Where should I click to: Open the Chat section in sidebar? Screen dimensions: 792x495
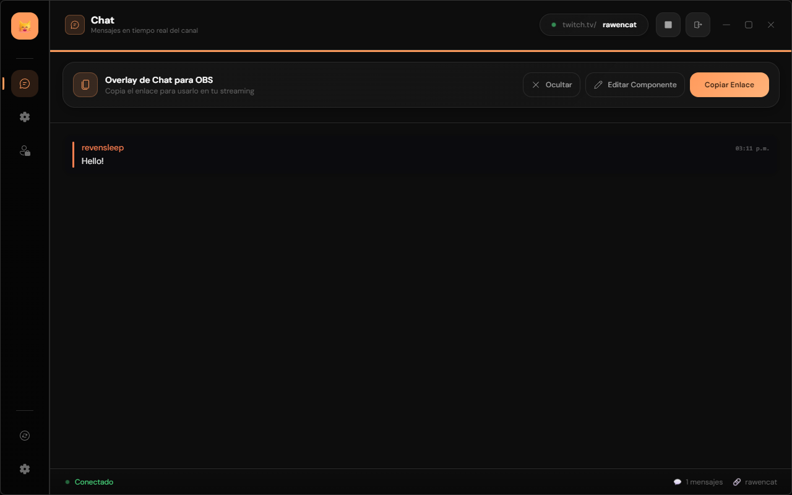(25, 84)
